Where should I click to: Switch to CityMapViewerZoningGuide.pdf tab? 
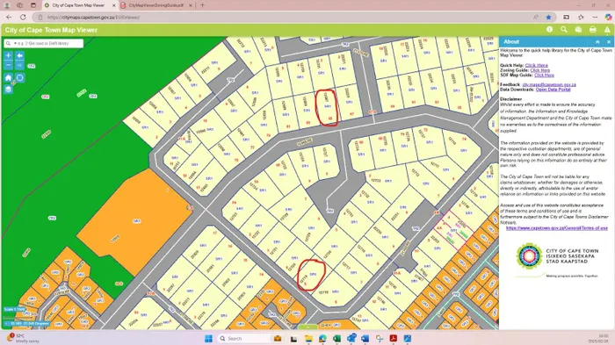(x=156, y=5)
